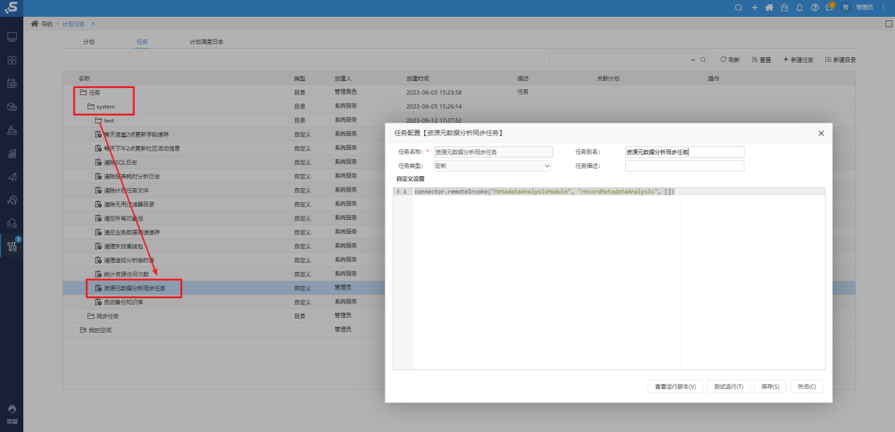
Task: Click the 刷新 refresh button
Action: tap(730, 60)
